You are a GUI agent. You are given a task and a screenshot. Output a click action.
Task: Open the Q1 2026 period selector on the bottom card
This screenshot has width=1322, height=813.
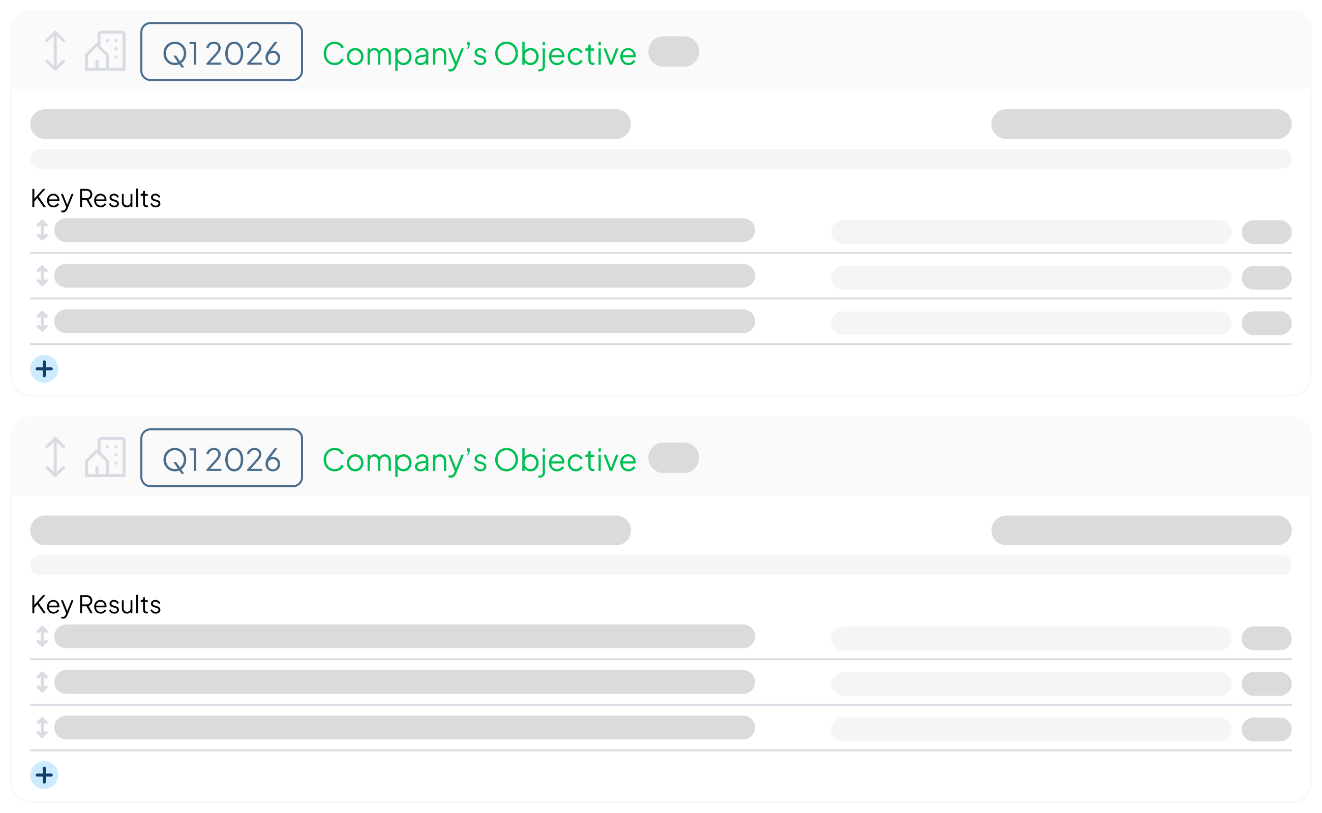pyautogui.click(x=222, y=458)
